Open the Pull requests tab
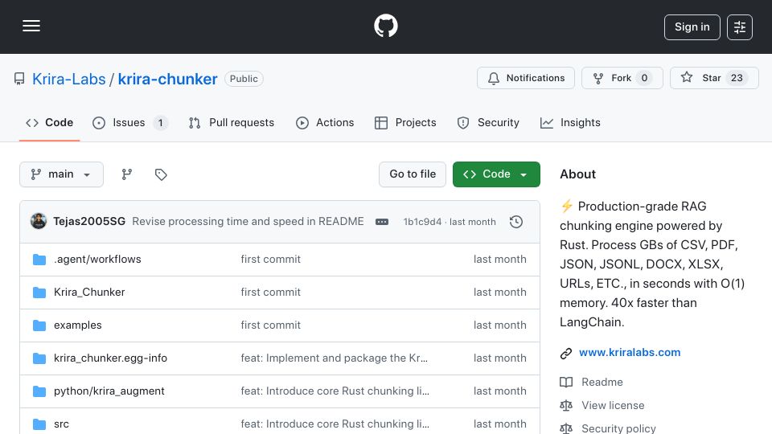 (x=232, y=122)
